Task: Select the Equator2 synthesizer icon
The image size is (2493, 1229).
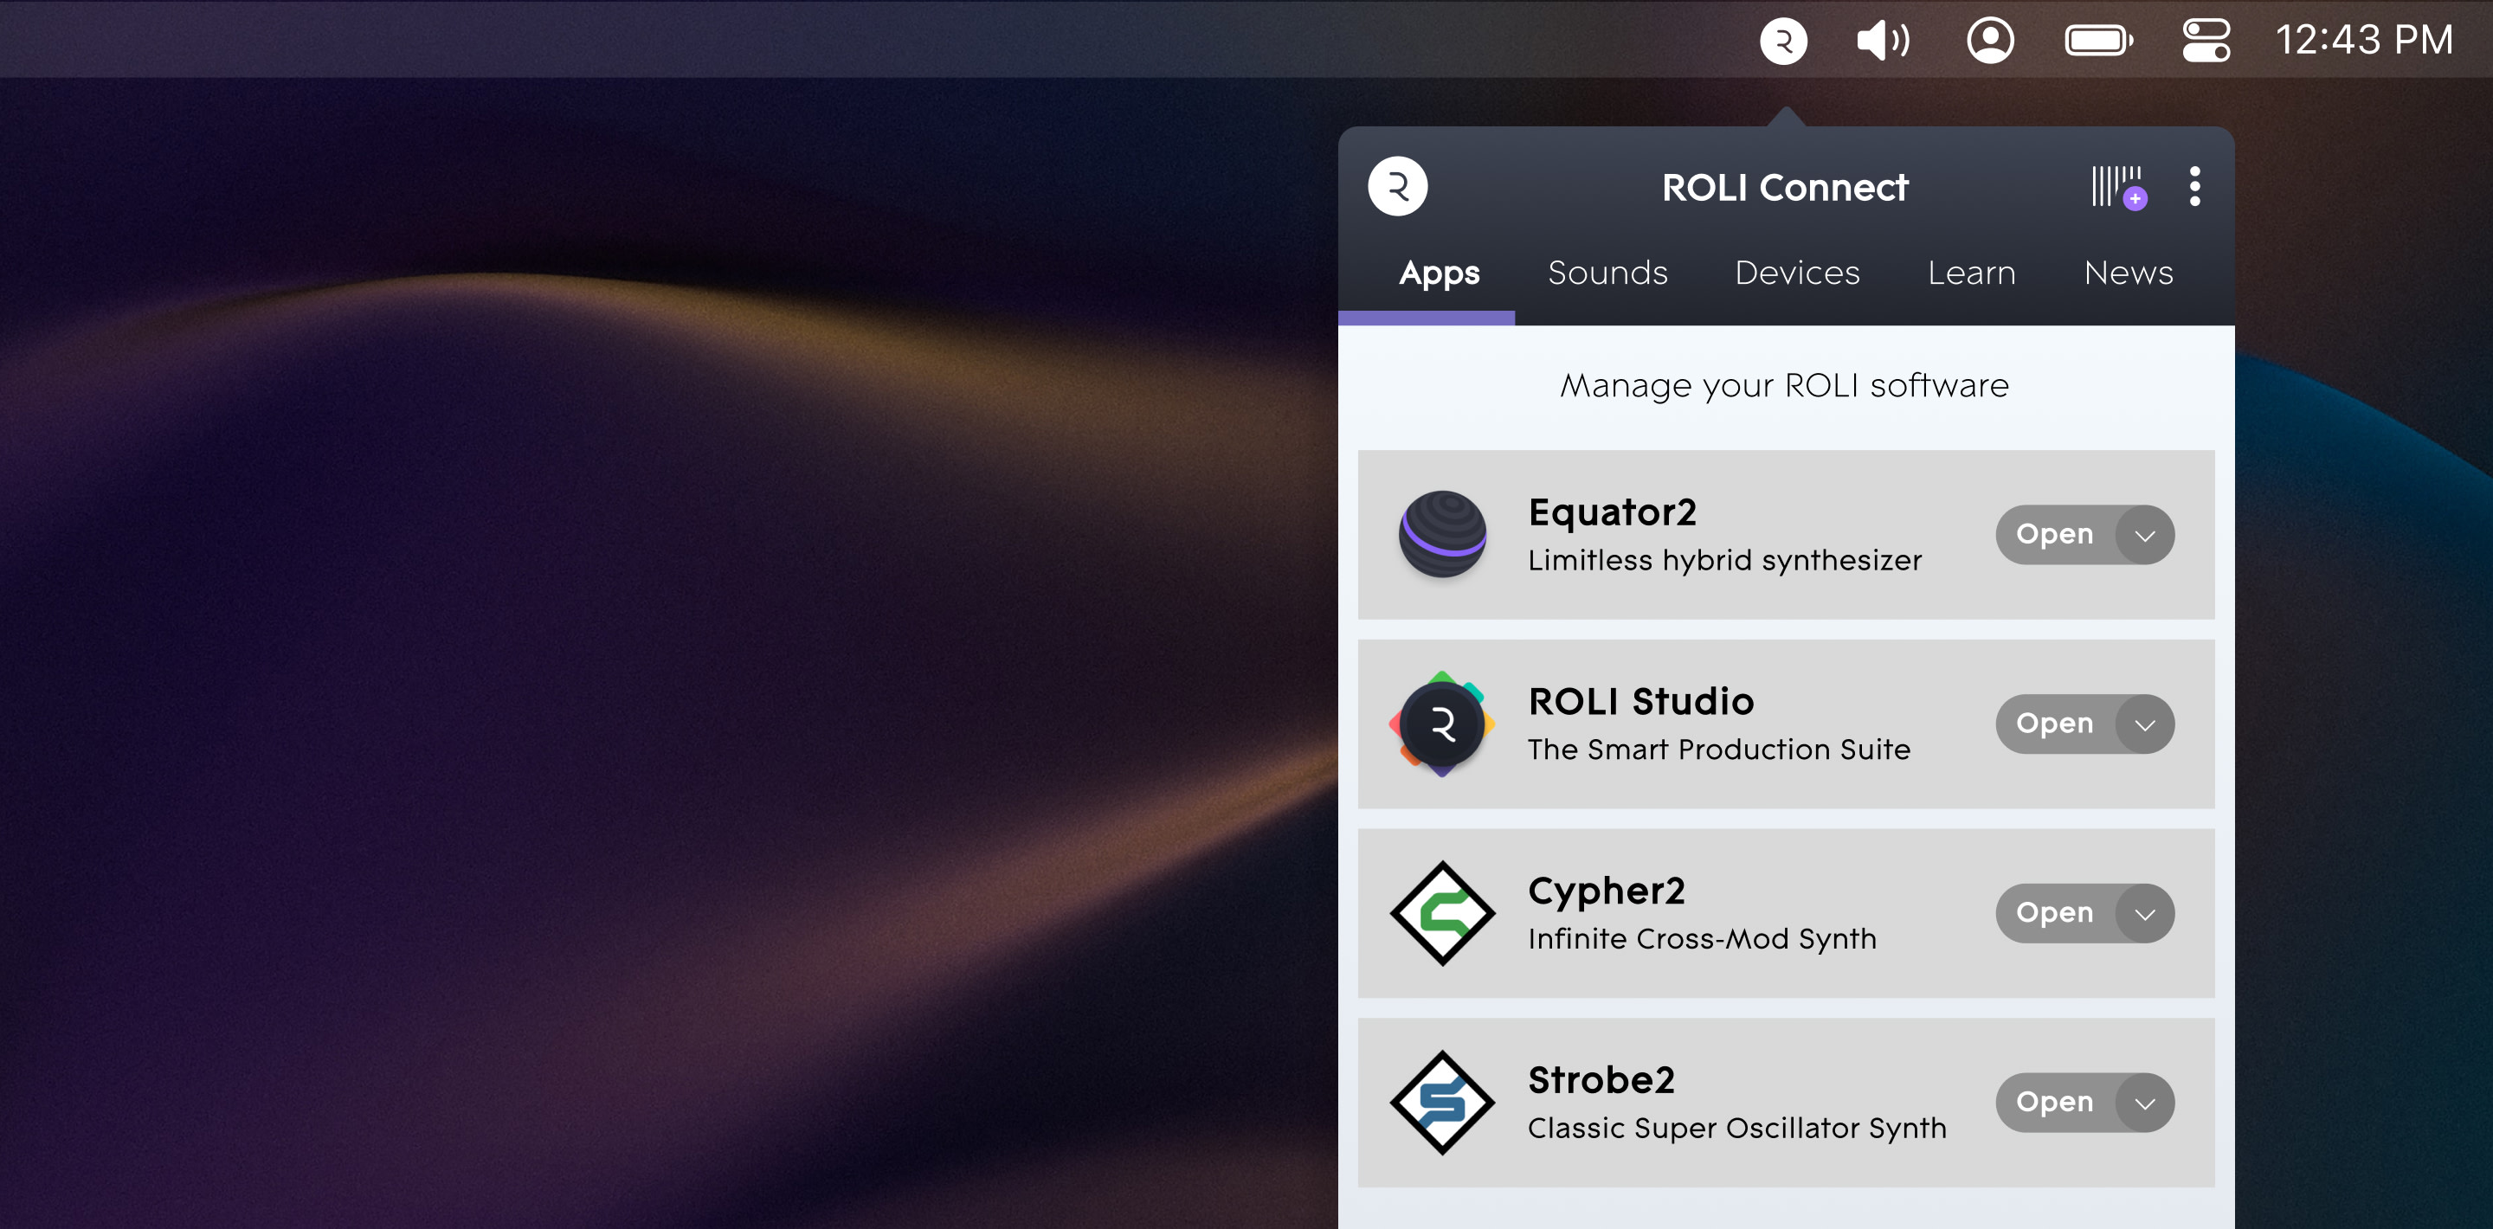Action: [x=1442, y=534]
